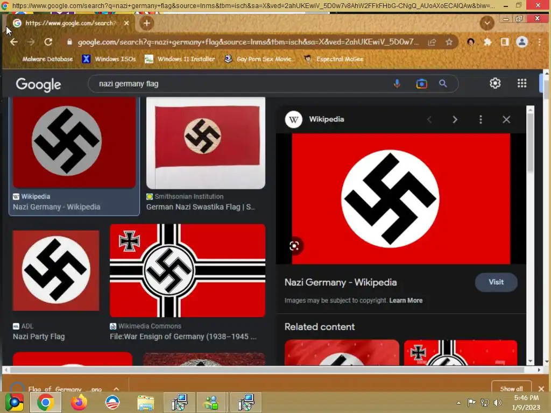551x413 pixels.
Task: Bookmark this page with the star icon
Action: [x=449, y=42]
